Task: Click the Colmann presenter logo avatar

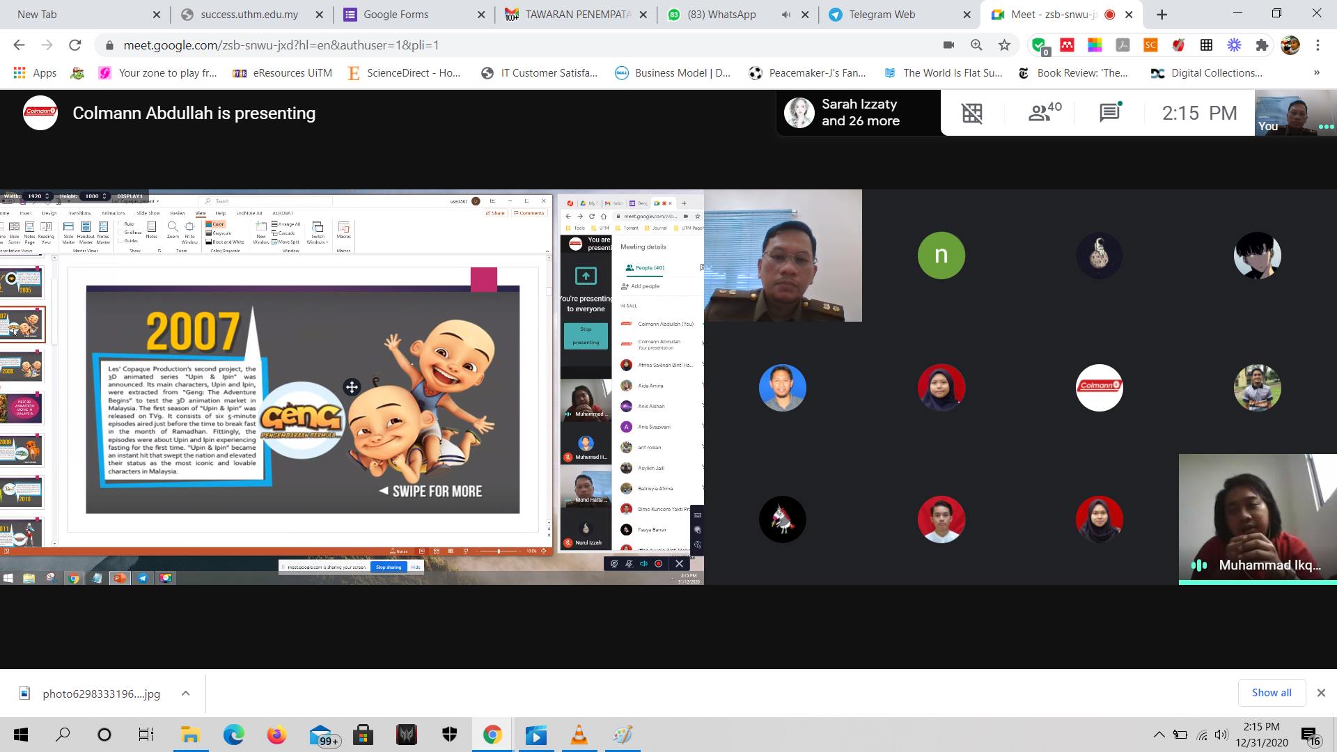Action: point(40,112)
